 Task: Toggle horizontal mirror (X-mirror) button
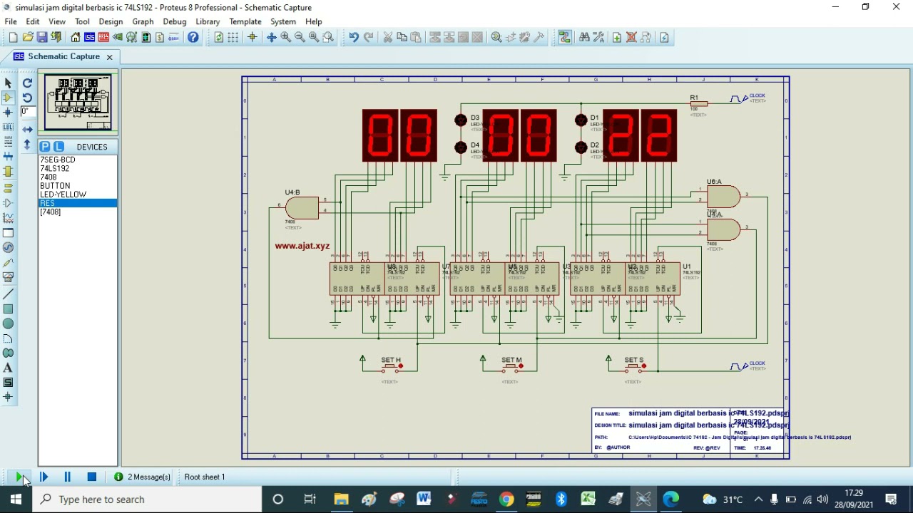(x=27, y=129)
